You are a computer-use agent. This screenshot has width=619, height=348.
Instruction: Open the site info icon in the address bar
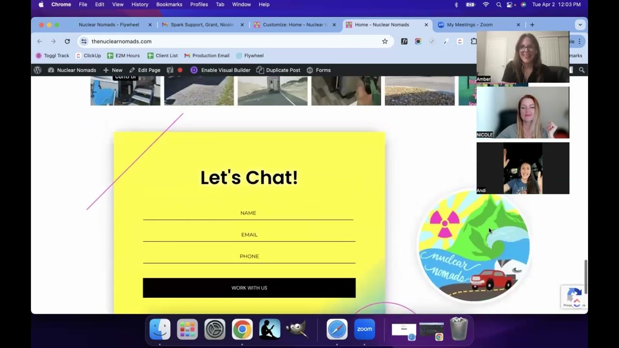point(84,42)
